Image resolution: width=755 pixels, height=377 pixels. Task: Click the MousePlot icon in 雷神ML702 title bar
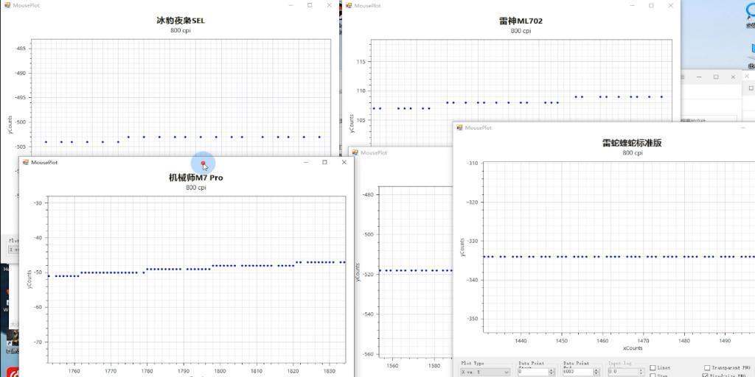click(349, 5)
